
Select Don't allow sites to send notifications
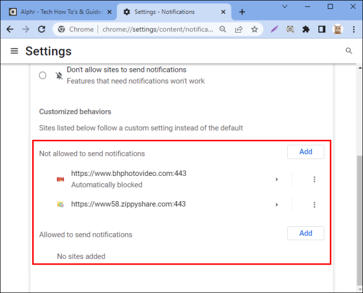point(43,75)
